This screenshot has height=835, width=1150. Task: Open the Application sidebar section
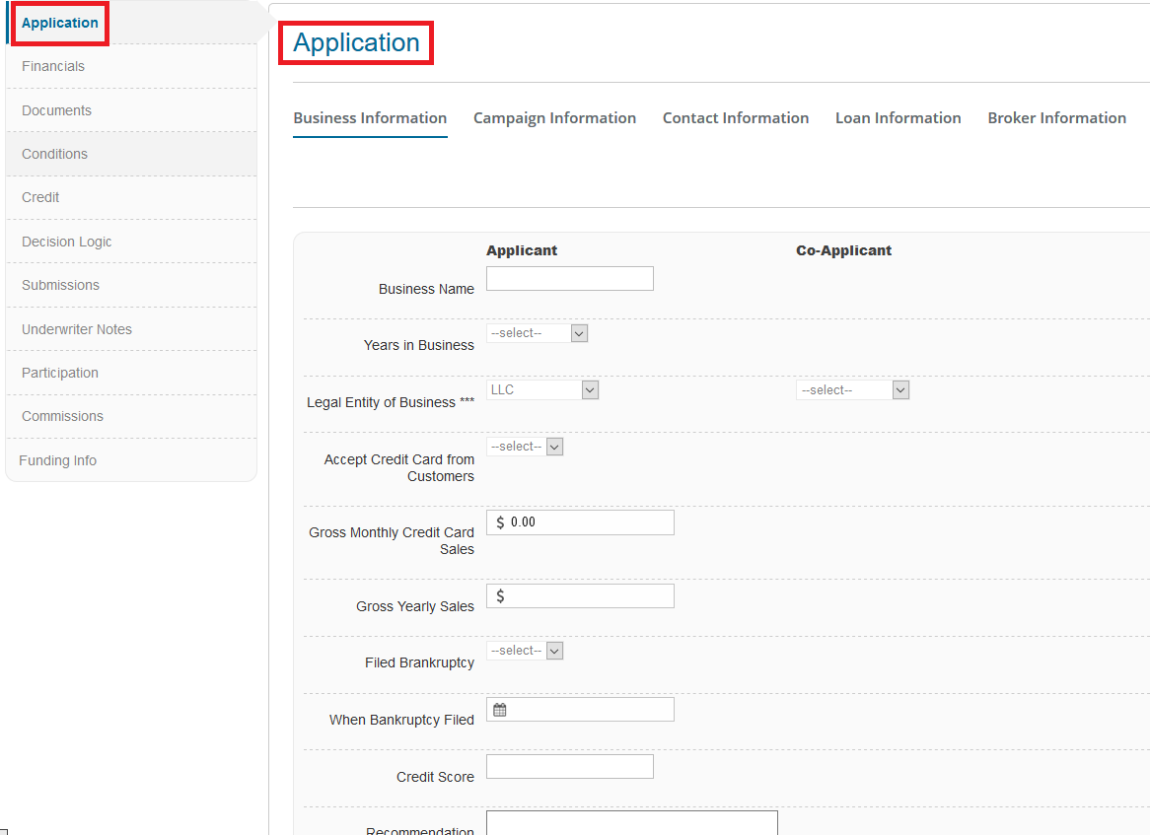point(59,23)
